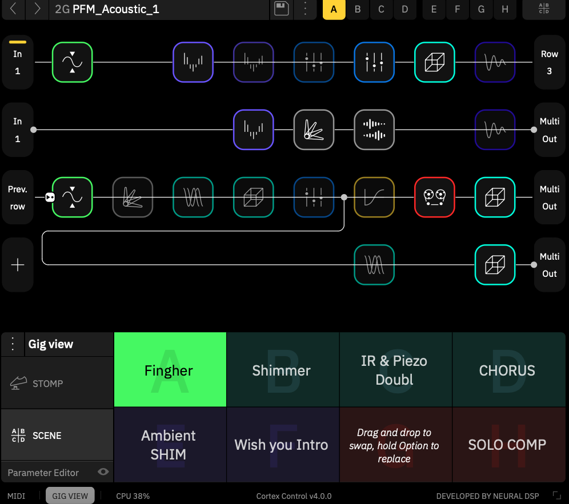Open the preset options three-dot menu
This screenshot has height=504, width=569.
[305, 9]
